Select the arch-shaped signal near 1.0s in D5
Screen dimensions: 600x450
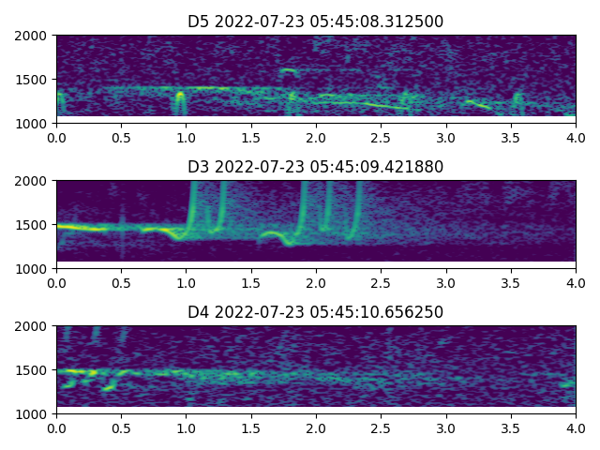click(x=180, y=96)
